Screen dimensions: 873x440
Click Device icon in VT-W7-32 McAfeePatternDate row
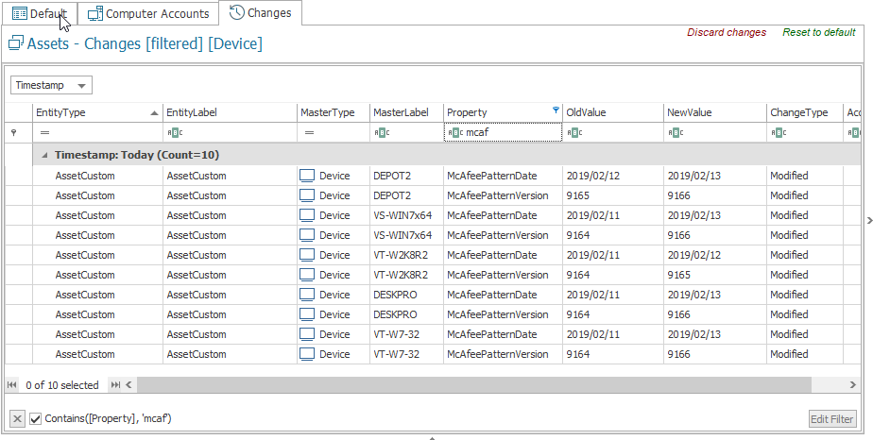[307, 334]
